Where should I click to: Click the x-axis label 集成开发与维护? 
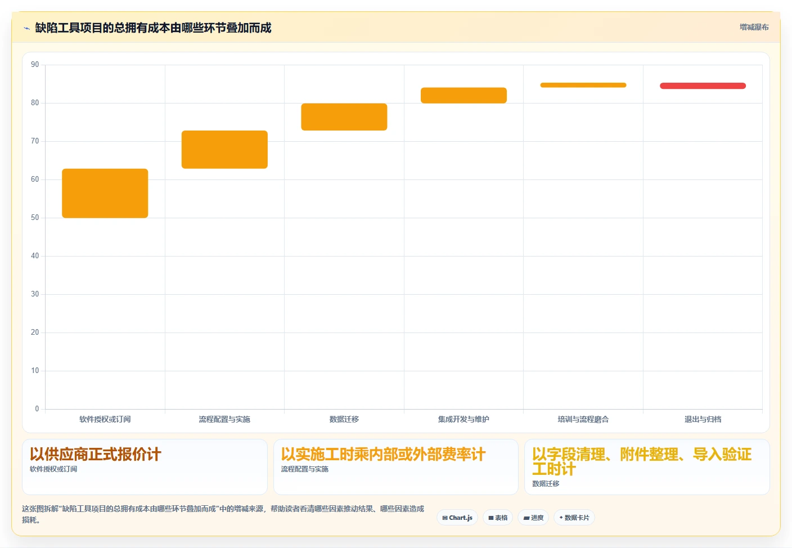[463, 419]
